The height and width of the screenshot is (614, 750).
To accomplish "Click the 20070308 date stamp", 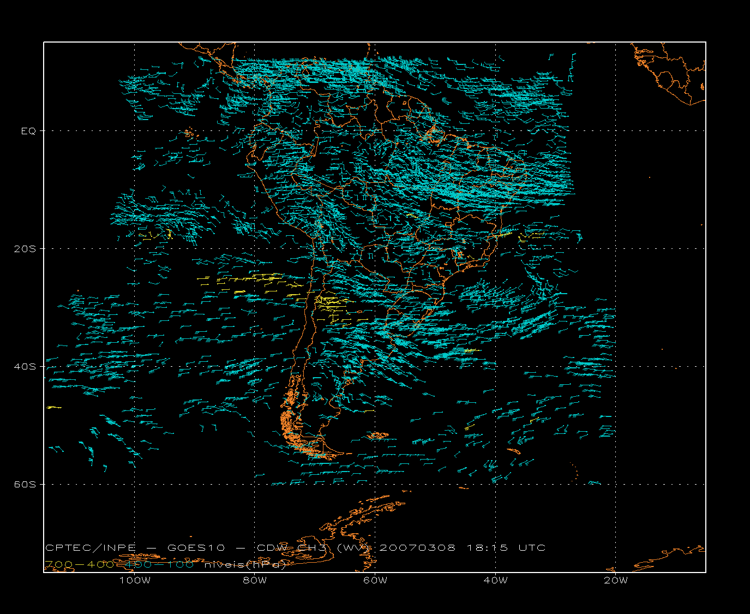I will [x=417, y=547].
